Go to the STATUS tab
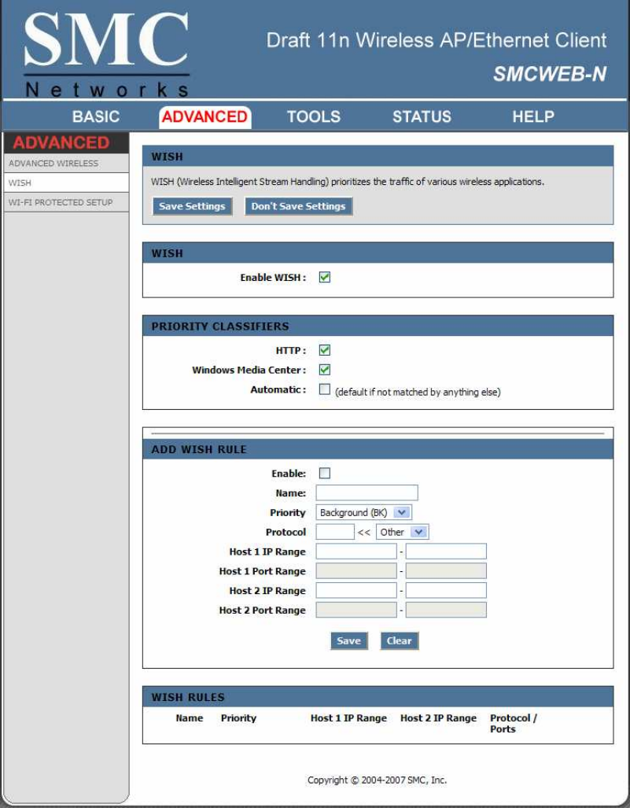 tap(422, 116)
